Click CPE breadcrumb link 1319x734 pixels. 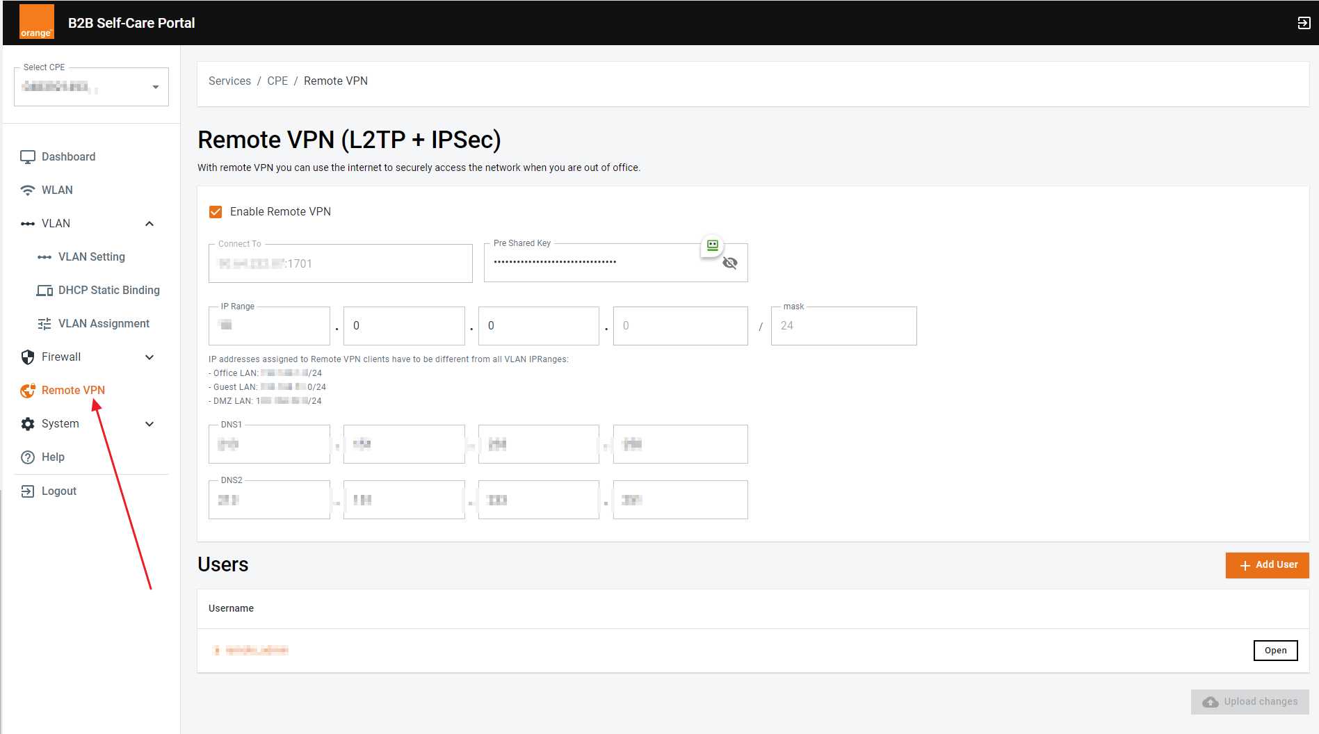click(x=277, y=81)
